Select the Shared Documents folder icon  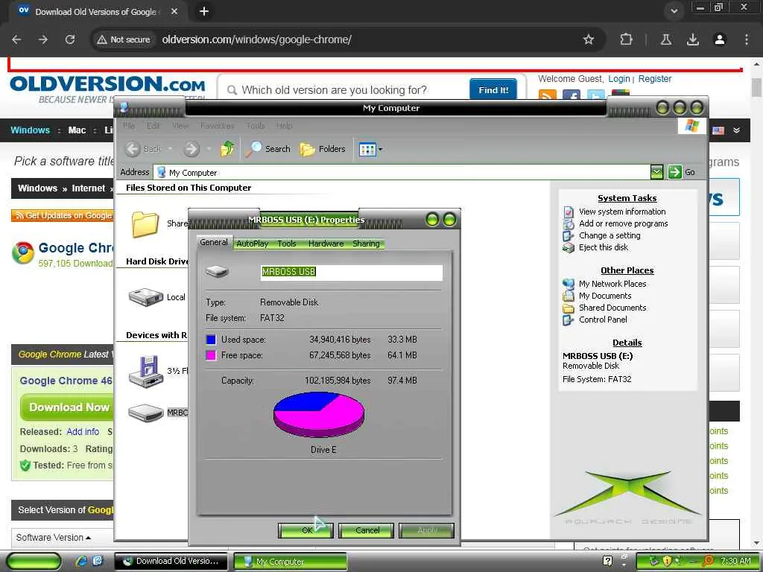(x=145, y=224)
